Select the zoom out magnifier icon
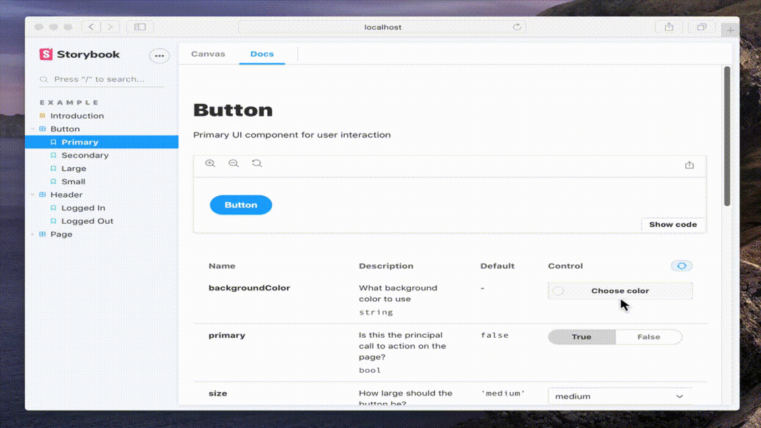The image size is (761, 428). [x=233, y=163]
